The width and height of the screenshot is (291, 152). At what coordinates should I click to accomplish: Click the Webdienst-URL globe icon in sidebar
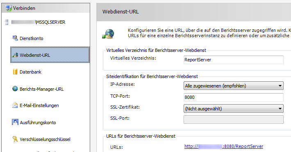15,55
